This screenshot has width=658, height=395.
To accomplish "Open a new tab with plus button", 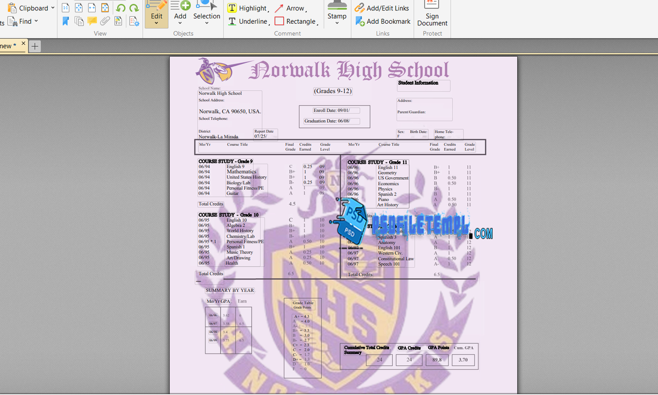I will 34,46.
